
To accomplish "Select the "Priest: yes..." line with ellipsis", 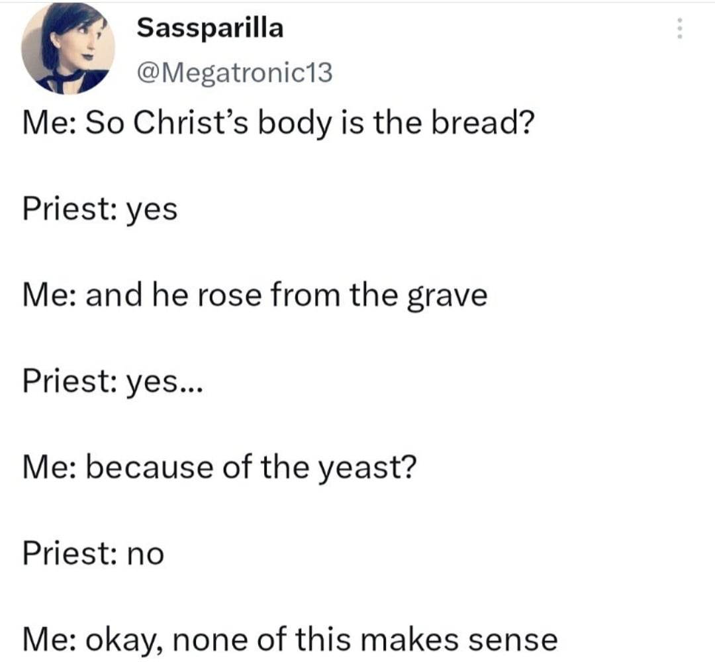I will point(112,381).
